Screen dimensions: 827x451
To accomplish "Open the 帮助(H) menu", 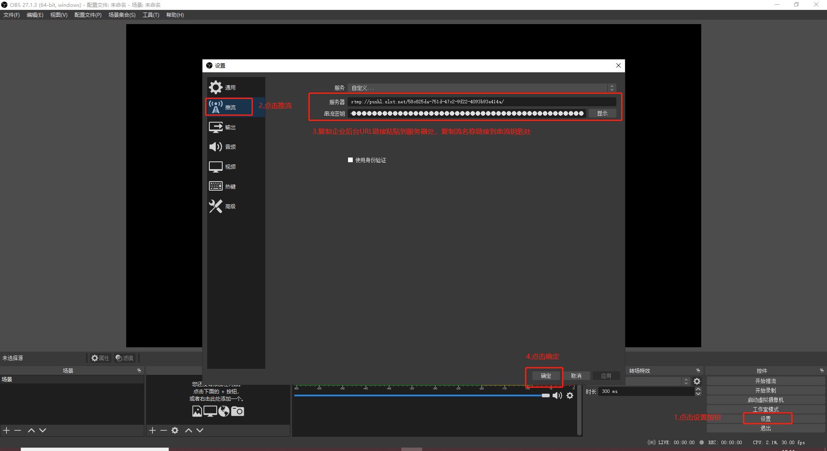I will tap(175, 15).
